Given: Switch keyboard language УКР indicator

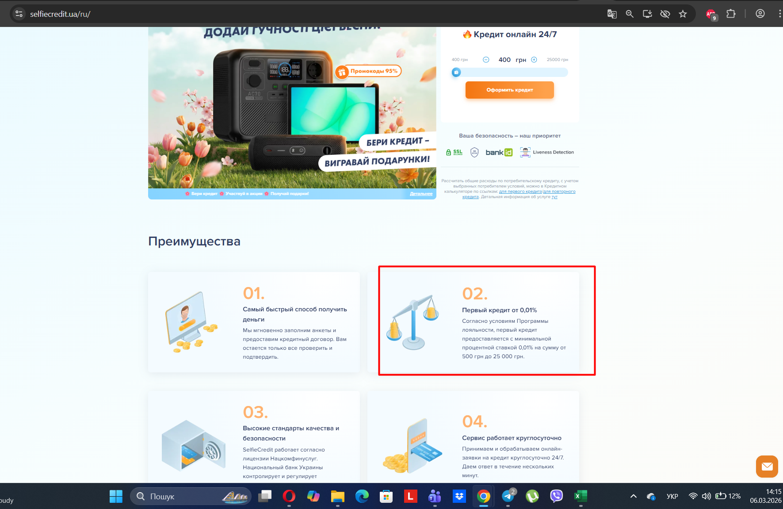Looking at the screenshot, I should tap(672, 496).
